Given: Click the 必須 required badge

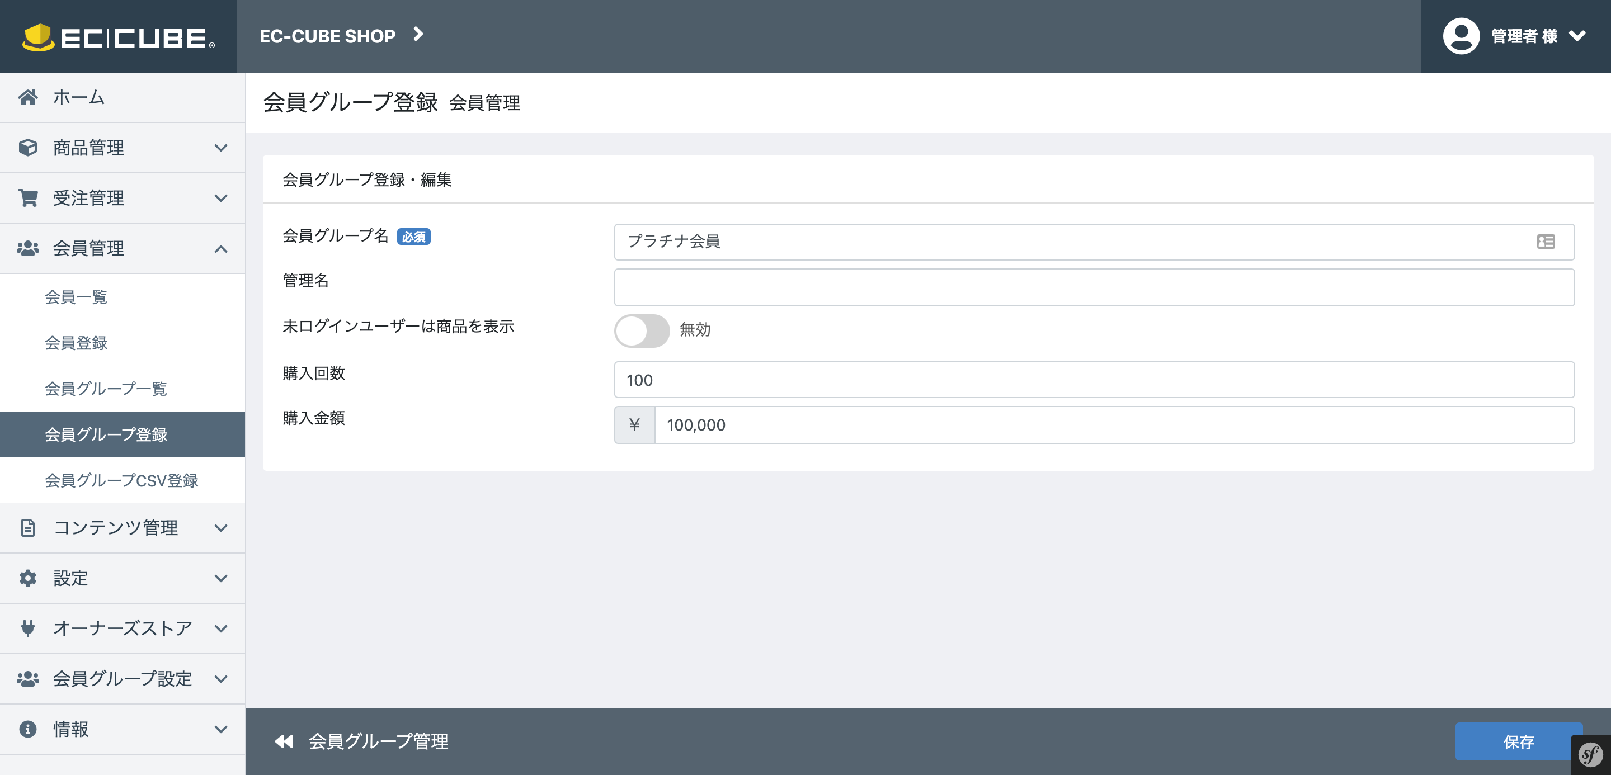Looking at the screenshot, I should 413,237.
